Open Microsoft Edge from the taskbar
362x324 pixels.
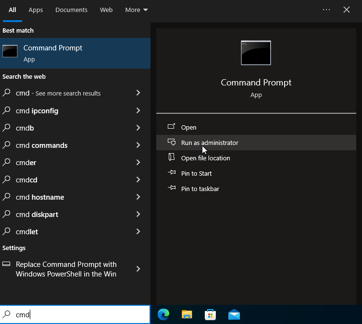pos(163,314)
